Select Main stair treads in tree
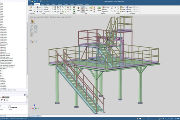The width and height of the screenshot is (180, 120). pyautogui.click(x=5, y=57)
